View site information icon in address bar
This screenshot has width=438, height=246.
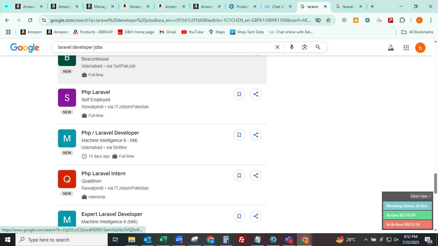(44, 20)
